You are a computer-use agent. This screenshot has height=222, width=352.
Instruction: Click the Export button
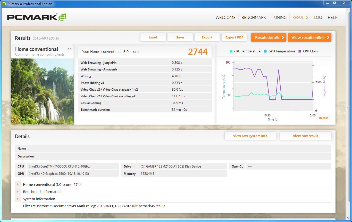click(207, 37)
